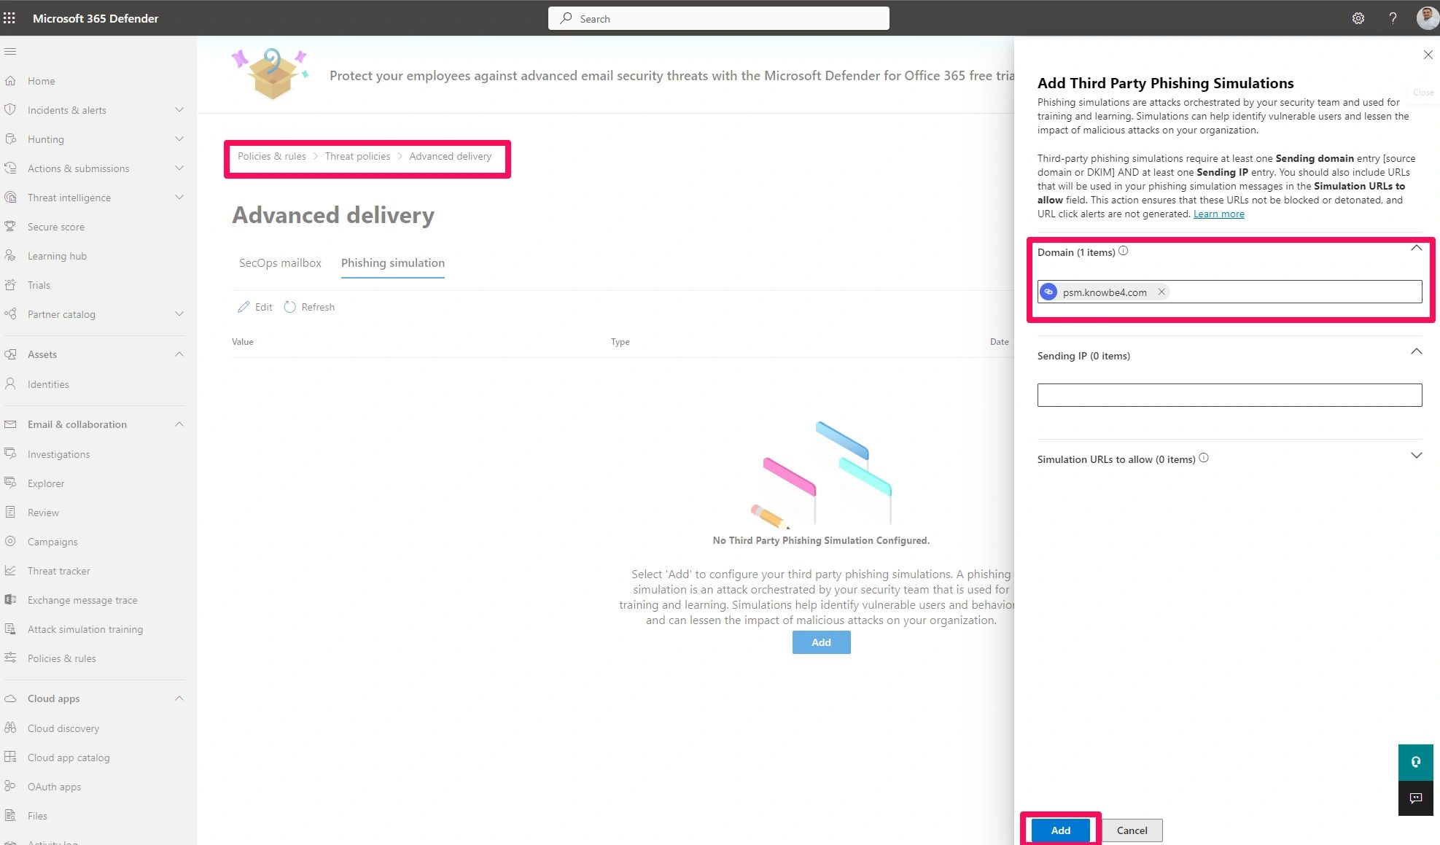1440x845 pixels.
Task: Collapse the Domain (1 items) section
Action: pyautogui.click(x=1417, y=248)
